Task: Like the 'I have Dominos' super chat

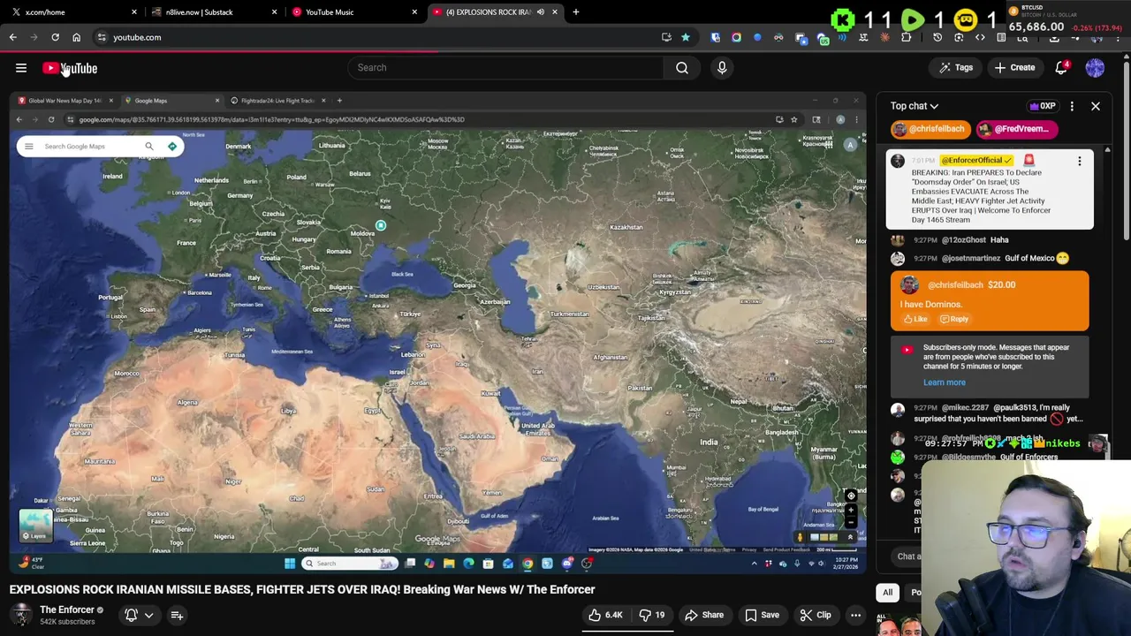Action: [915, 319]
